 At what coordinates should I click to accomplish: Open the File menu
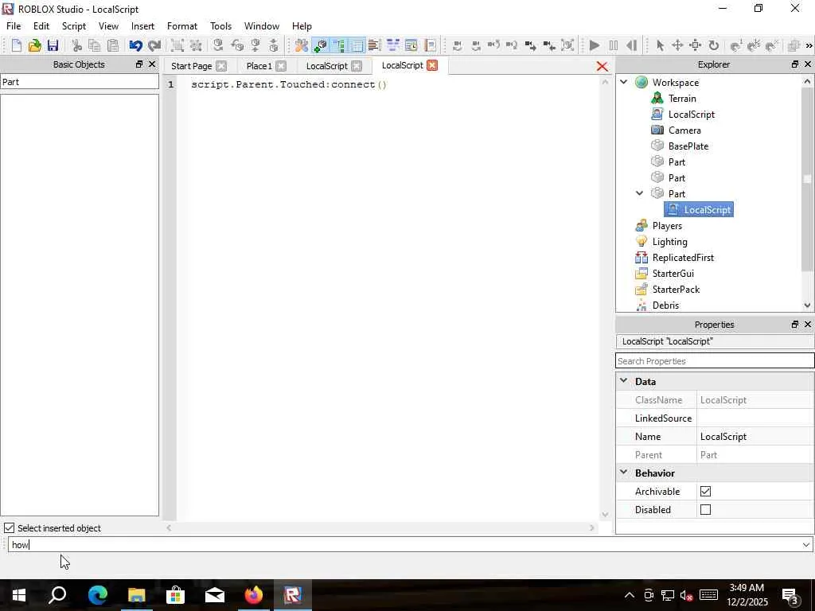pos(14,26)
